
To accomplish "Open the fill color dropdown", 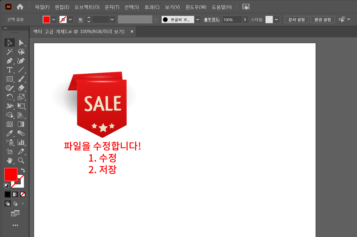I will coord(53,19).
